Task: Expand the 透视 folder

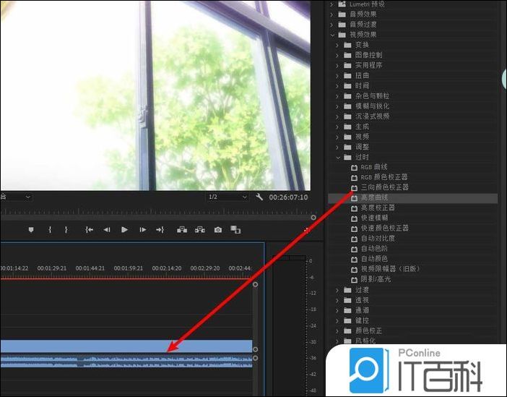Action: [337, 300]
